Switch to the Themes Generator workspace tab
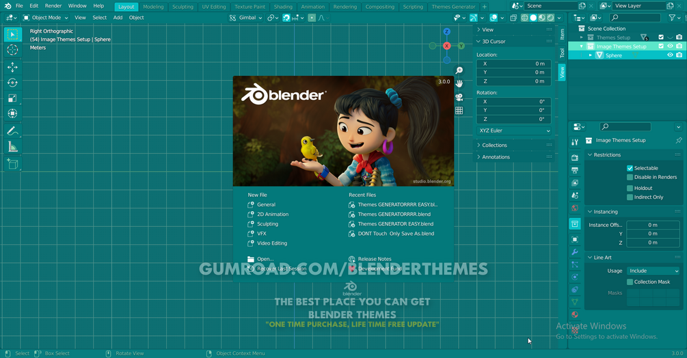This screenshot has width=687, height=358. point(453,7)
